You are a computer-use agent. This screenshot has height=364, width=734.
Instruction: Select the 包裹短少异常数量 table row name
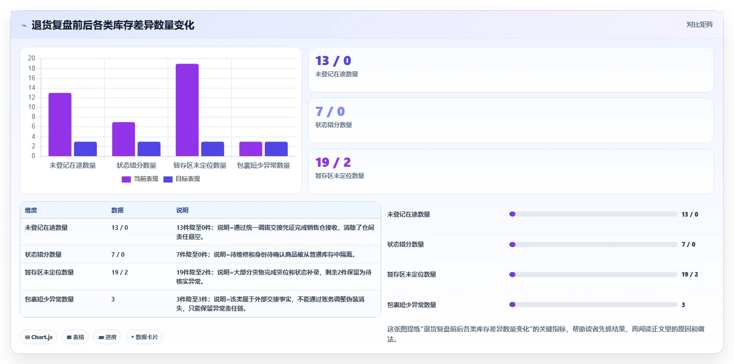[x=49, y=299]
